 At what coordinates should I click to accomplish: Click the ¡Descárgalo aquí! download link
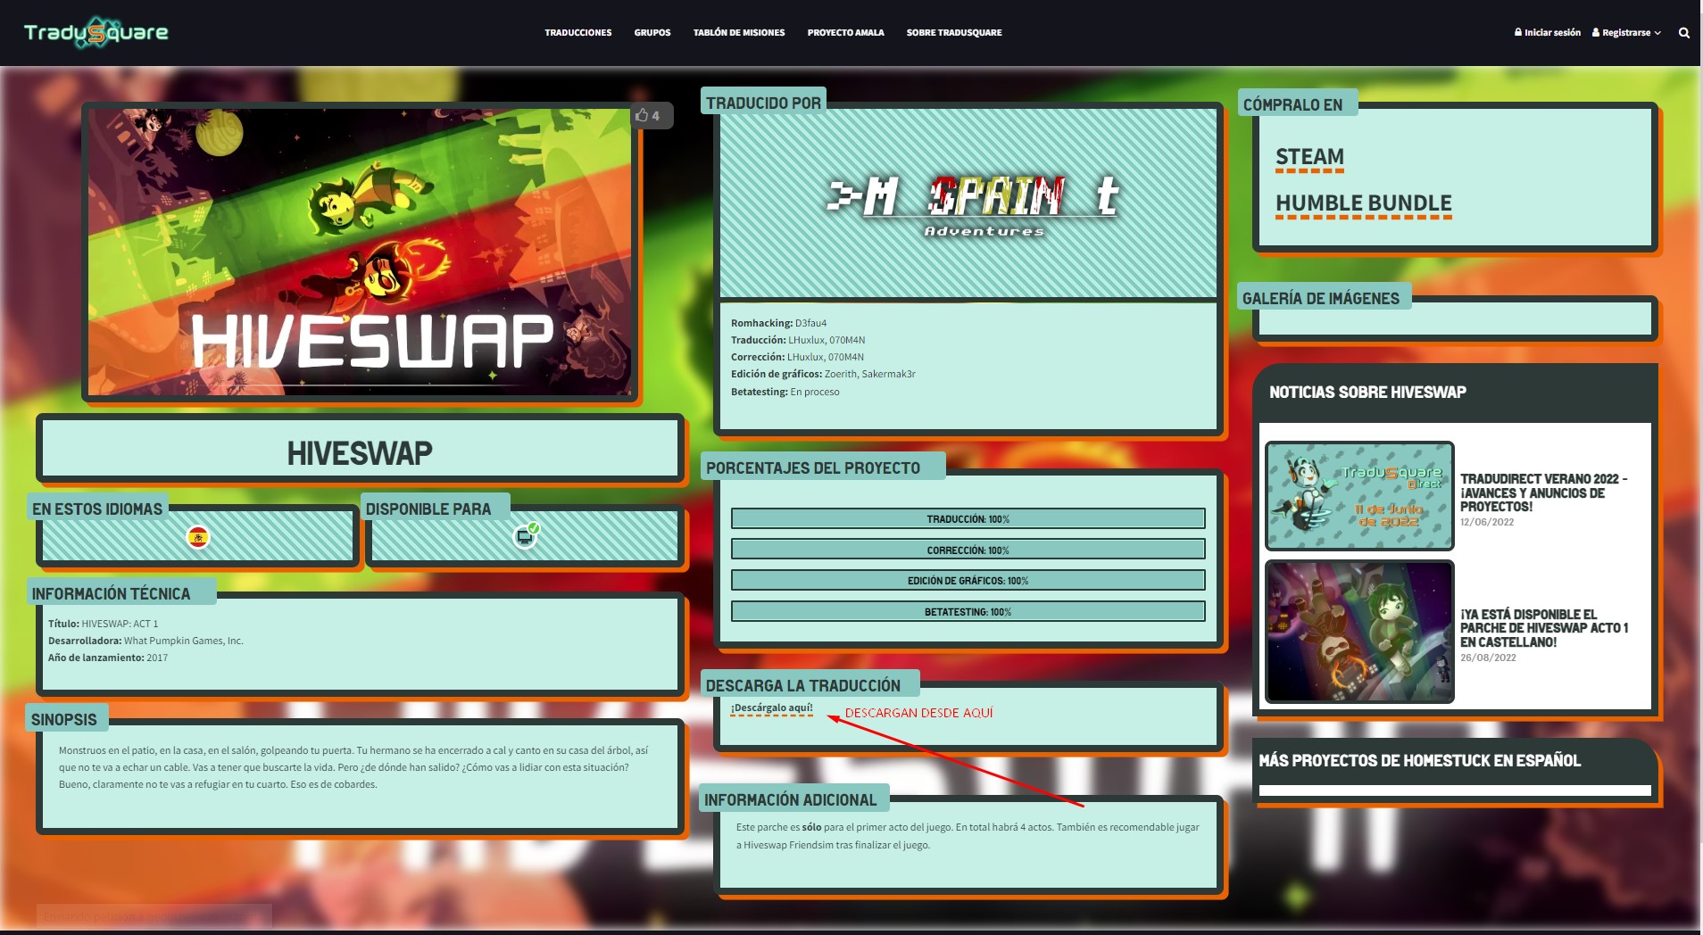click(x=772, y=708)
